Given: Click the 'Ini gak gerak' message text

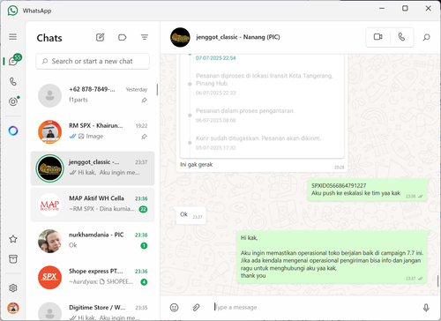Looking at the screenshot, I should [x=197, y=165].
